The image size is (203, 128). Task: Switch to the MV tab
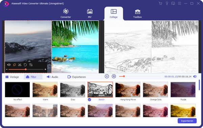click(x=90, y=13)
